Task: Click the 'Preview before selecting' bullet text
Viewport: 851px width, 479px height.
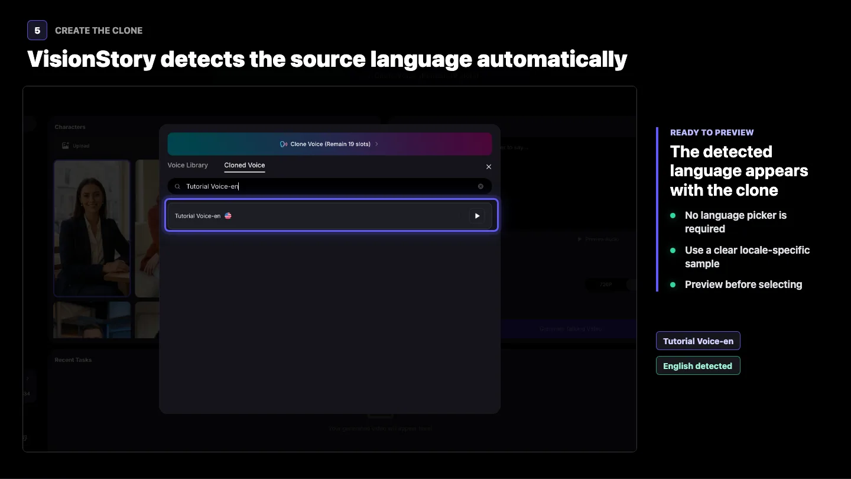Action: click(x=743, y=284)
